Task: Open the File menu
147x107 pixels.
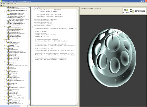Action: click(1, 3)
